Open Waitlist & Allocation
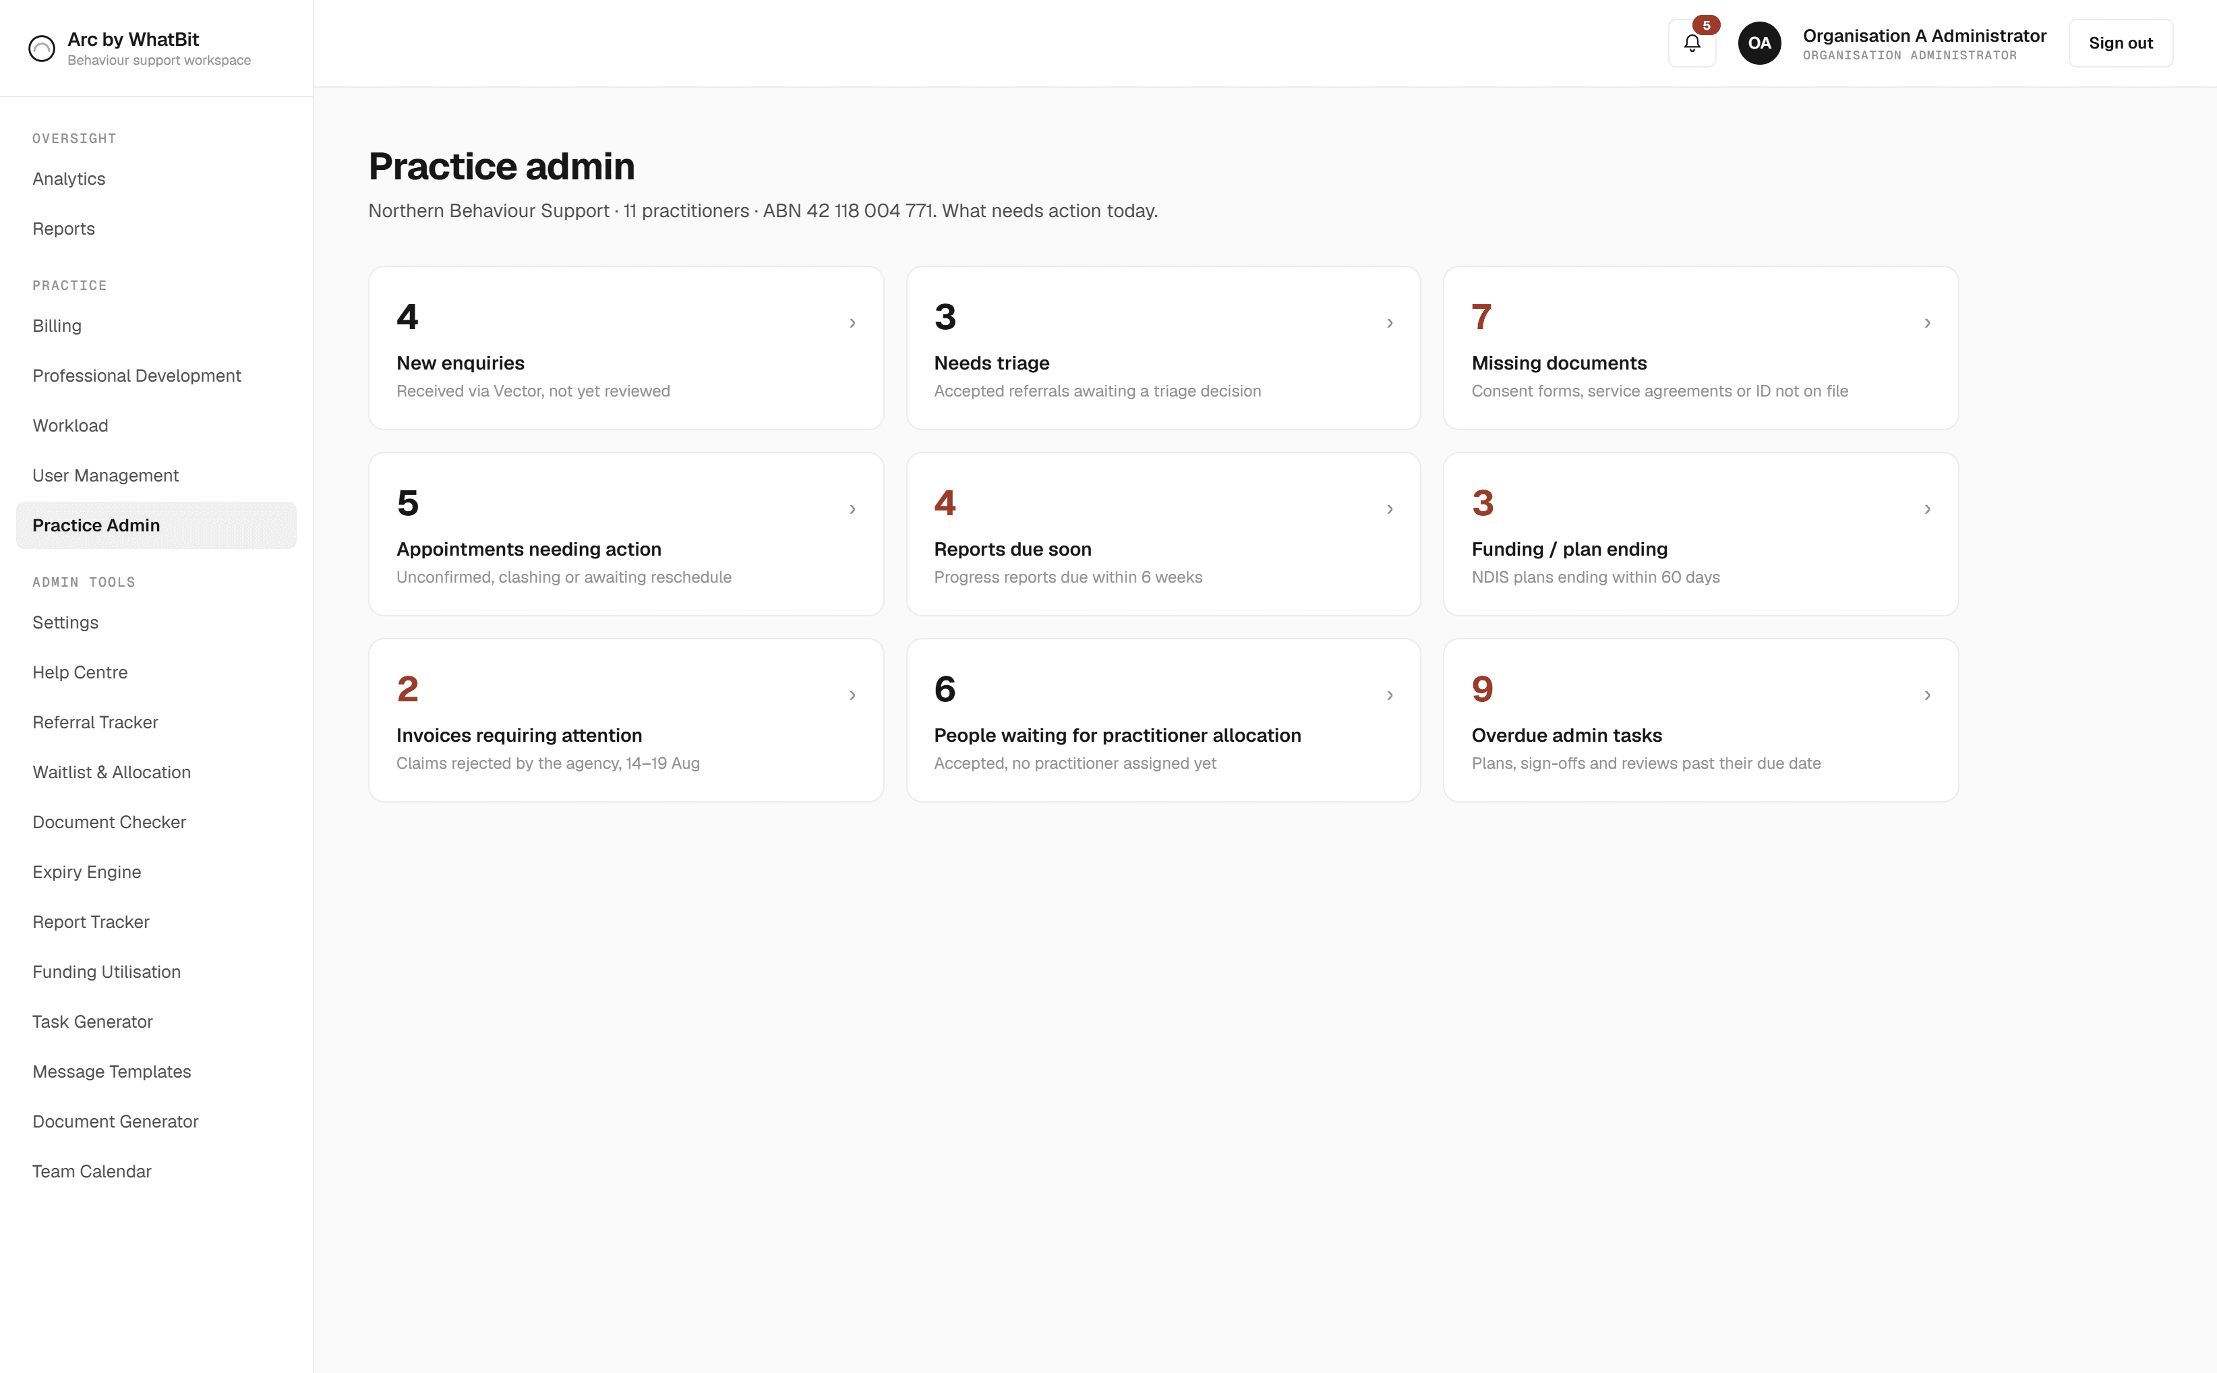The height and width of the screenshot is (1373, 2217). [x=156, y=773]
